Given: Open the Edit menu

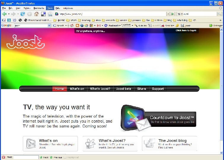Looking at the screenshot, I should [11, 8].
